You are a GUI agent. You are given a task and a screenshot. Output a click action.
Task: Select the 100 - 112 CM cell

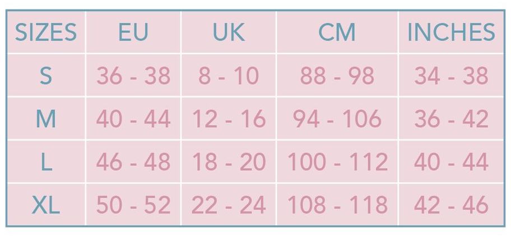click(337, 162)
